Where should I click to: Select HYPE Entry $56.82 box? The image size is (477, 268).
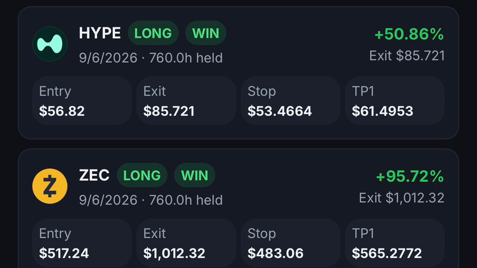[82, 100]
